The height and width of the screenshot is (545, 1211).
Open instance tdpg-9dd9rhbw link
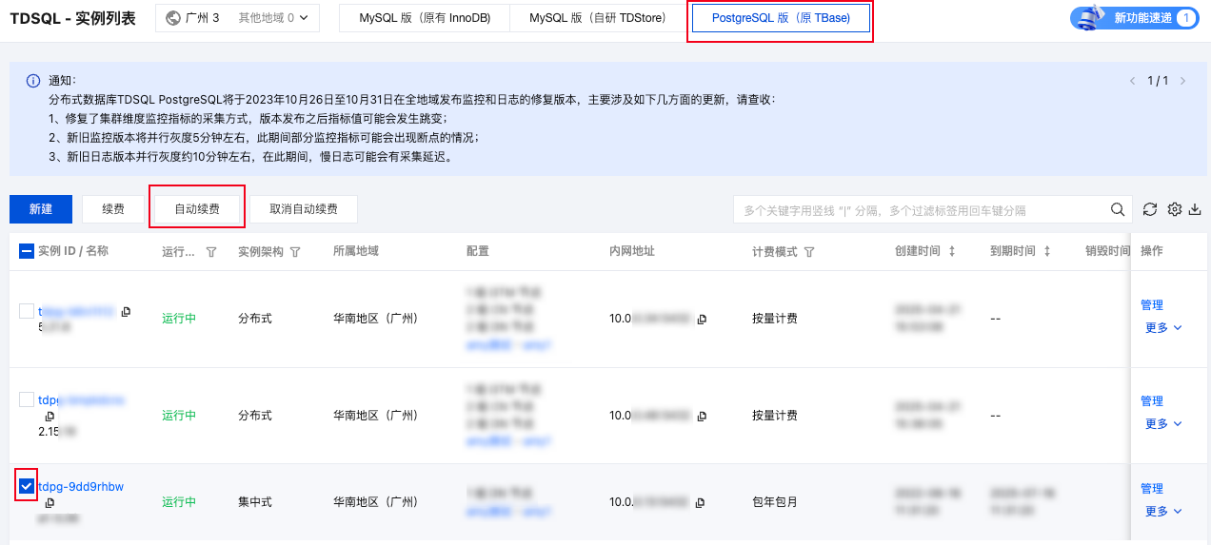tap(81, 487)
